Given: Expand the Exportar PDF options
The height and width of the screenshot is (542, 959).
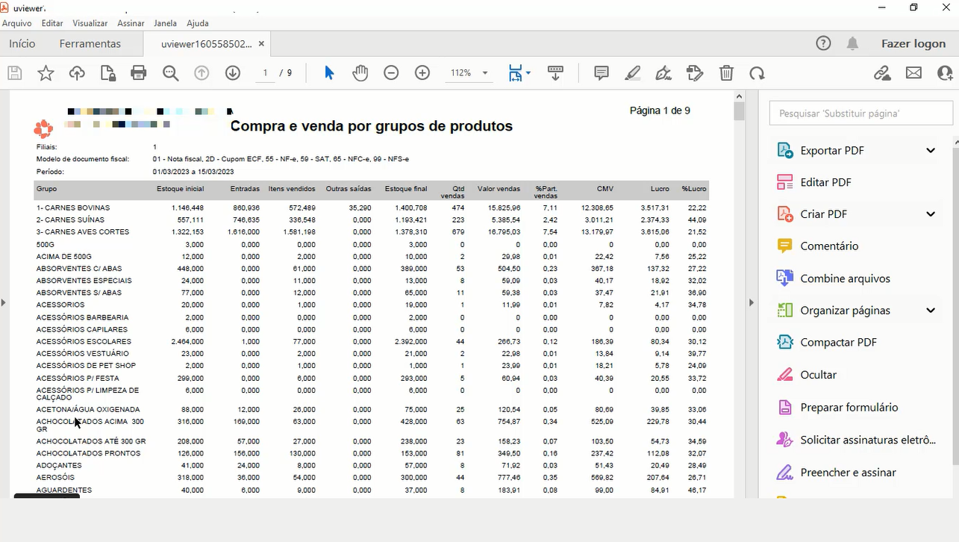Looking at the screenshot, I should coord(931,150).
